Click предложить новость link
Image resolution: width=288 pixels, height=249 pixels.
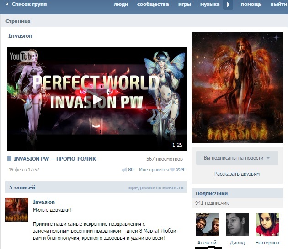156,187
